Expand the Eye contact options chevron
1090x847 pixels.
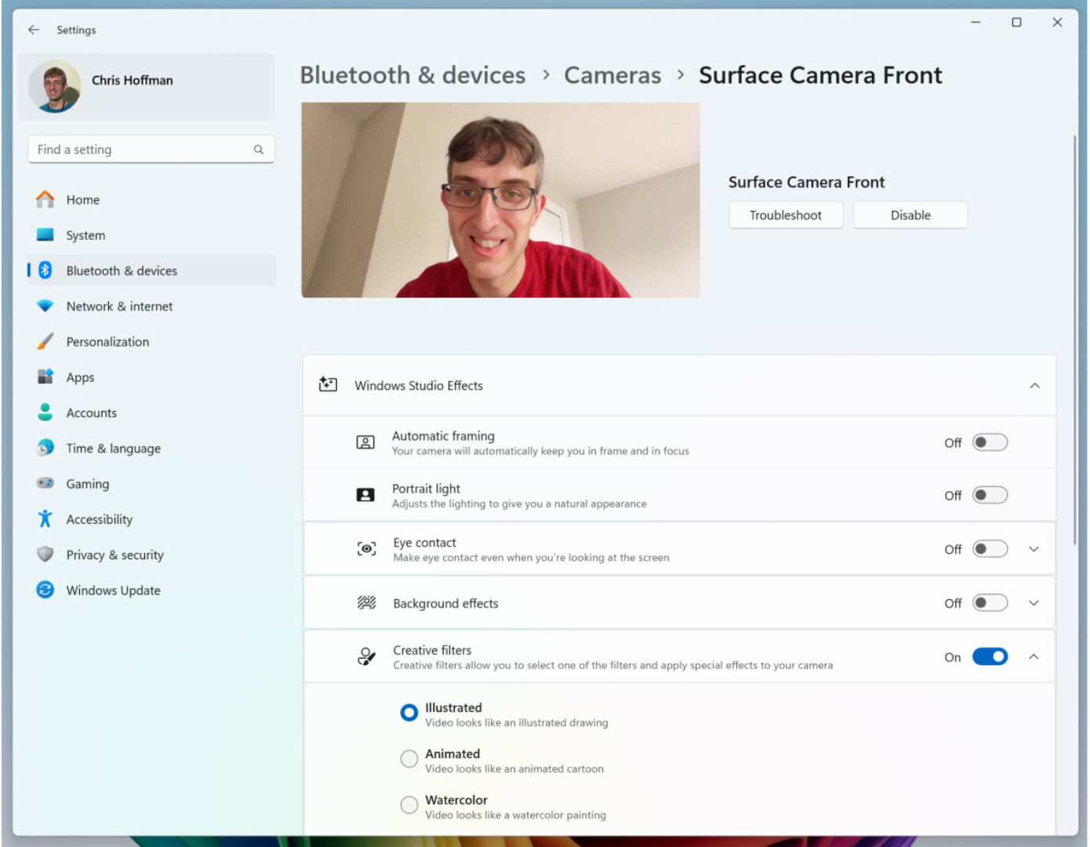pyautogui.click(x=1034, y=549)
